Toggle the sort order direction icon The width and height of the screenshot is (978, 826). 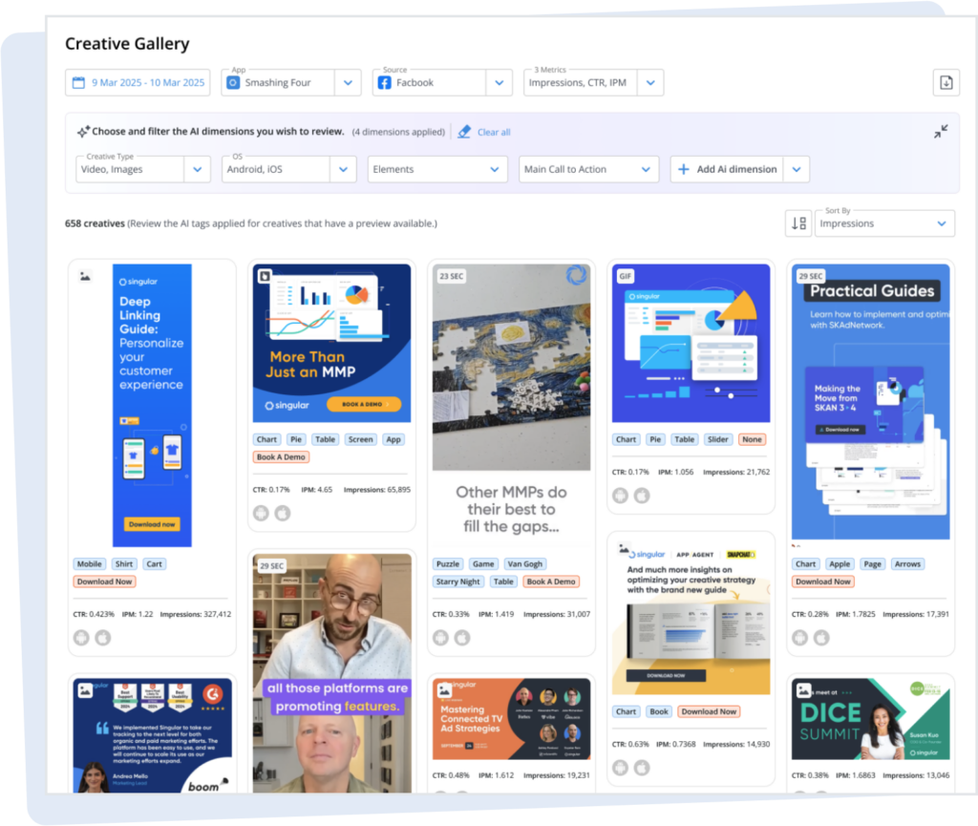click(798, 223)
